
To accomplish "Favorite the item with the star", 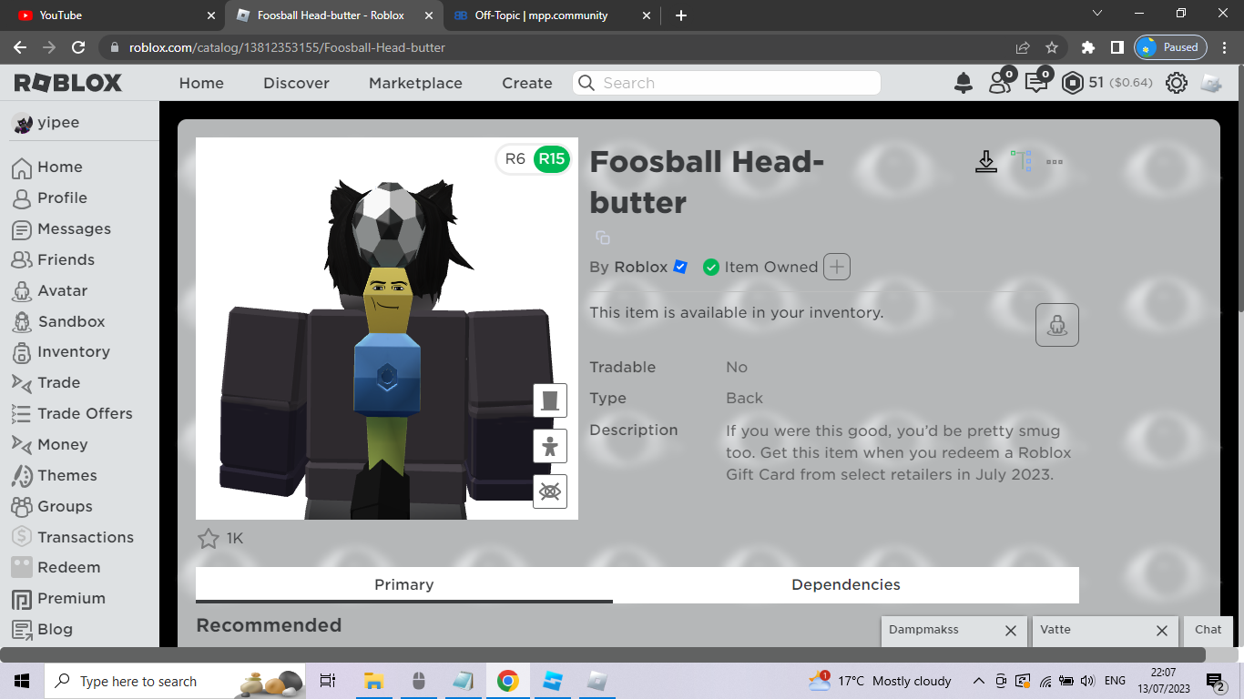I will (209, 538).
